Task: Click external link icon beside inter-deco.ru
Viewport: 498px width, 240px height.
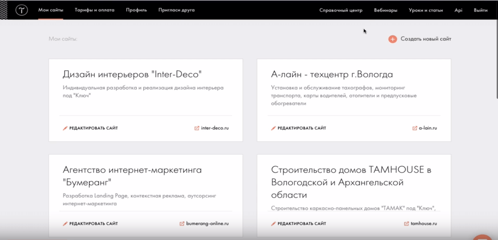Action: pos(197,128)
